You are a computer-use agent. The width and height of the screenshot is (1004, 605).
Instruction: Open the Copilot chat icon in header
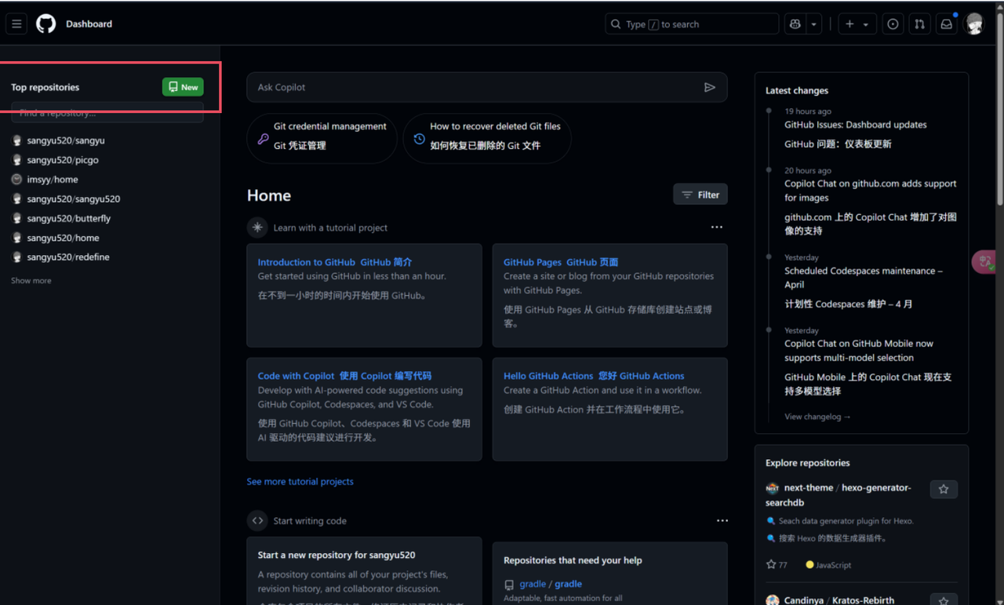pyautogui.click(x=795, y=24)
